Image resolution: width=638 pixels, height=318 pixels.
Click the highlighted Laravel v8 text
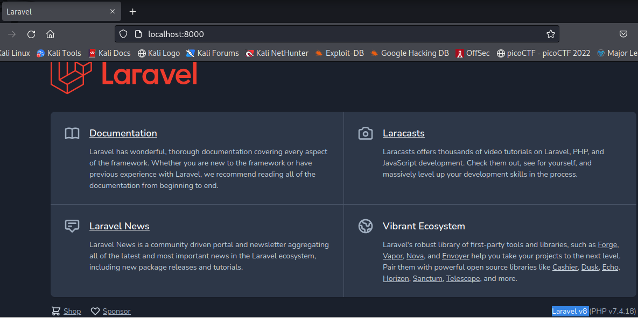click(x=570, y=311)
